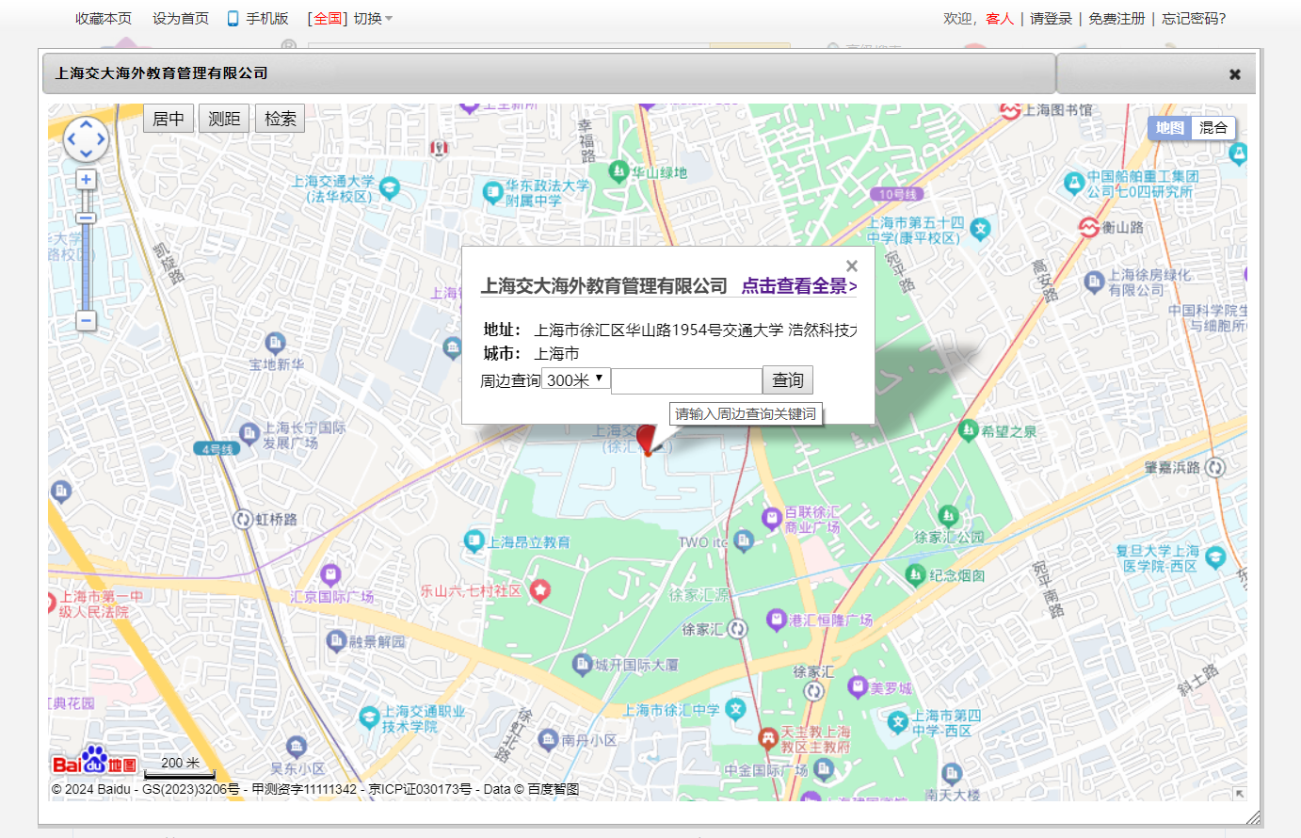Click the 查询 nearby search button
Viewport: 1301px width, 838px height.
click(787, 380)
